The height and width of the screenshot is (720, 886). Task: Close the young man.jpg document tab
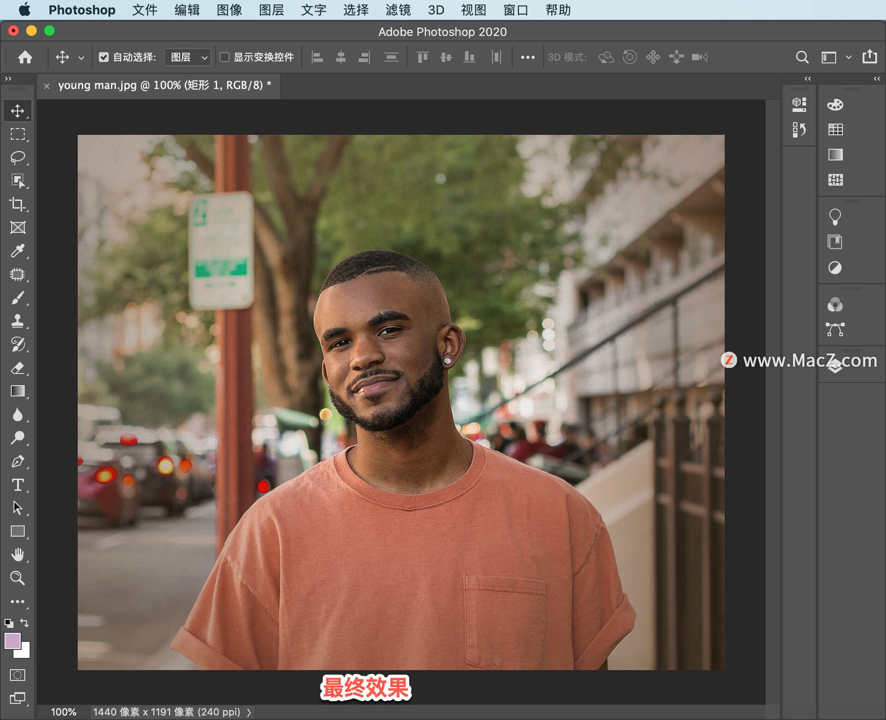(47, 86)
